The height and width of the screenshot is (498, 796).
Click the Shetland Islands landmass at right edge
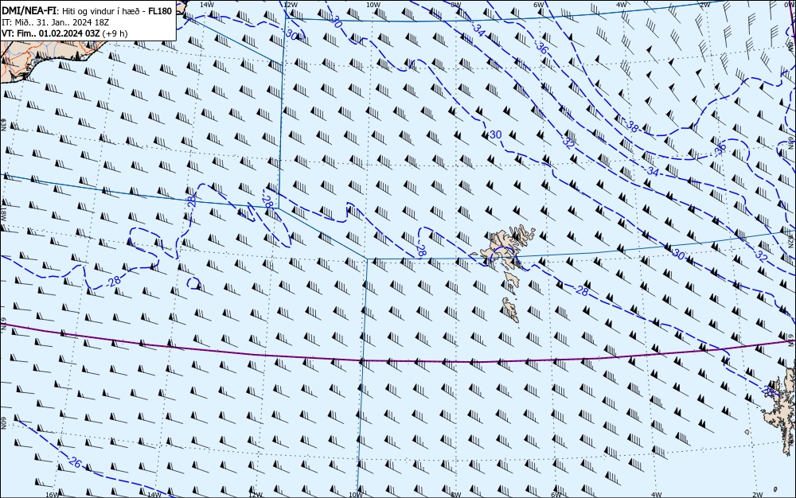click(782, 410)
